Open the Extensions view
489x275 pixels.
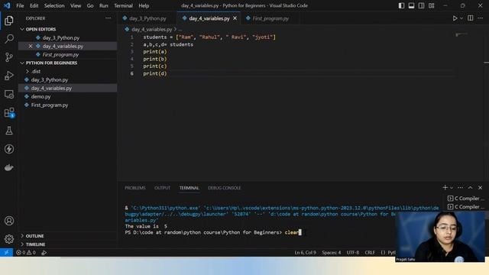click(x=9, y=112)
